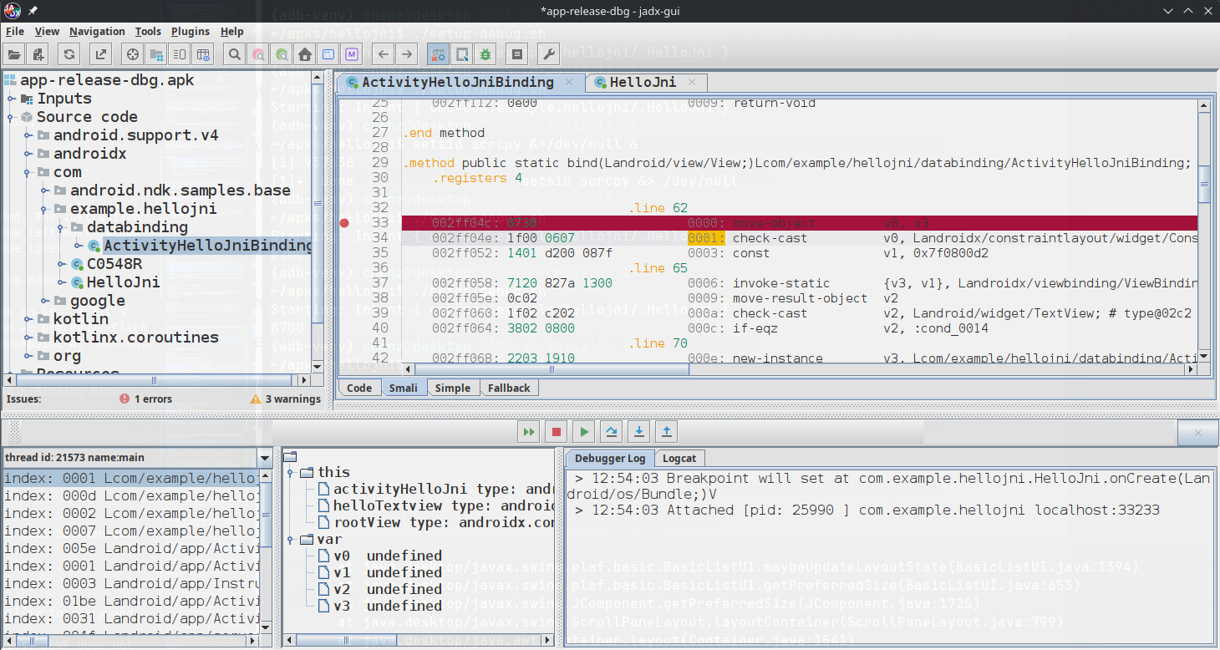Open the Plugins menu
The width and height of the screenshot is (1220, 650).
pos(191,32)
